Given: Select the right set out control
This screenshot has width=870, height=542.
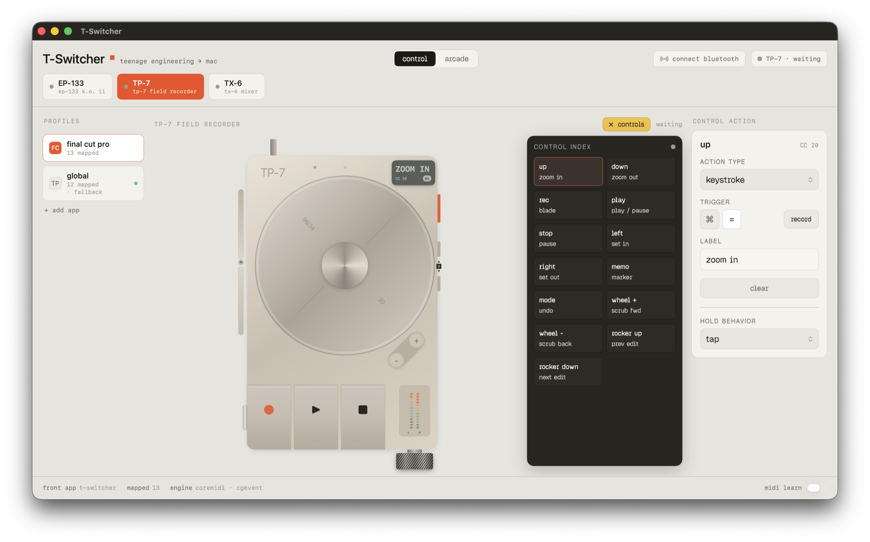Looking at the screenshot, I should [568, 272].
